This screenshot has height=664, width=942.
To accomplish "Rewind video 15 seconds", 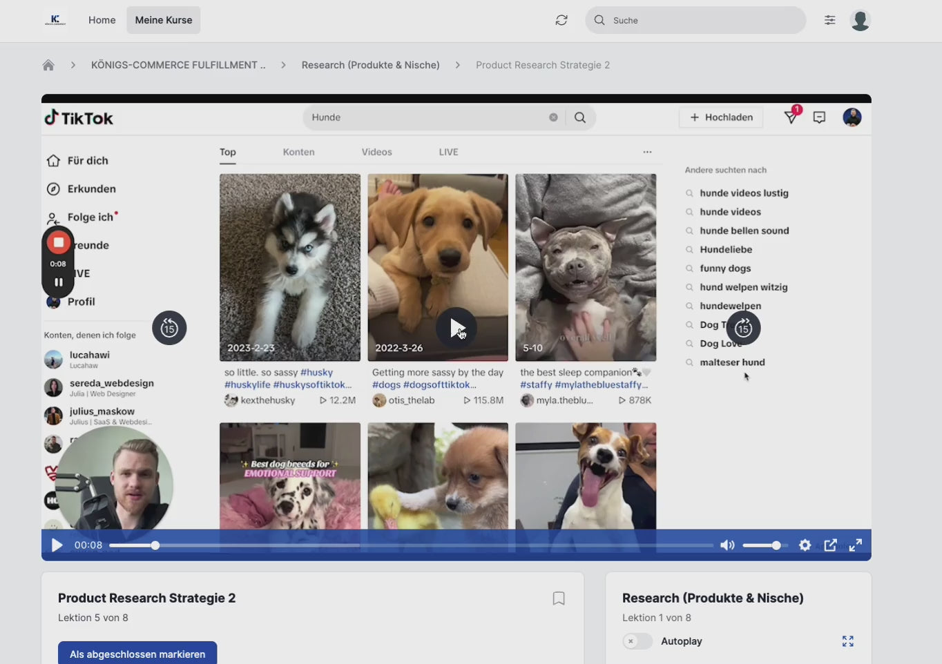I will (169, 329).
